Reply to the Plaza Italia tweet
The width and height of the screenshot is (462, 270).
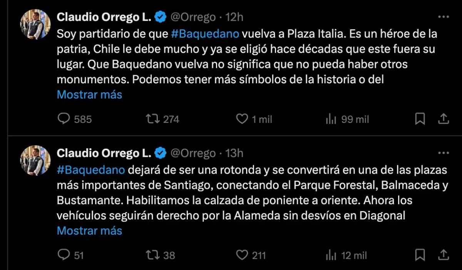63,119
